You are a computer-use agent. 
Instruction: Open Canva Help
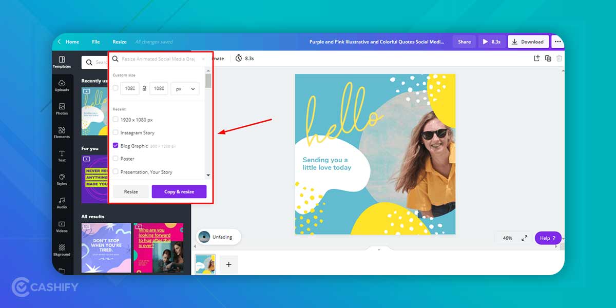tap(547, 238)
